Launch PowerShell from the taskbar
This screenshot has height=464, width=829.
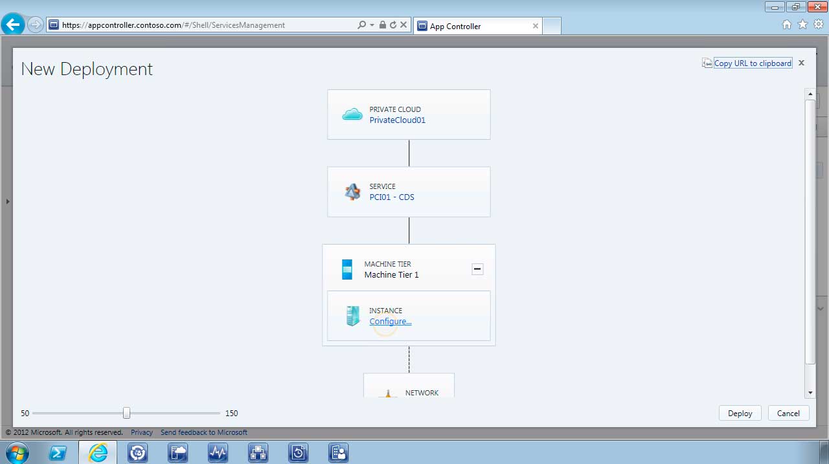point(58,452)
